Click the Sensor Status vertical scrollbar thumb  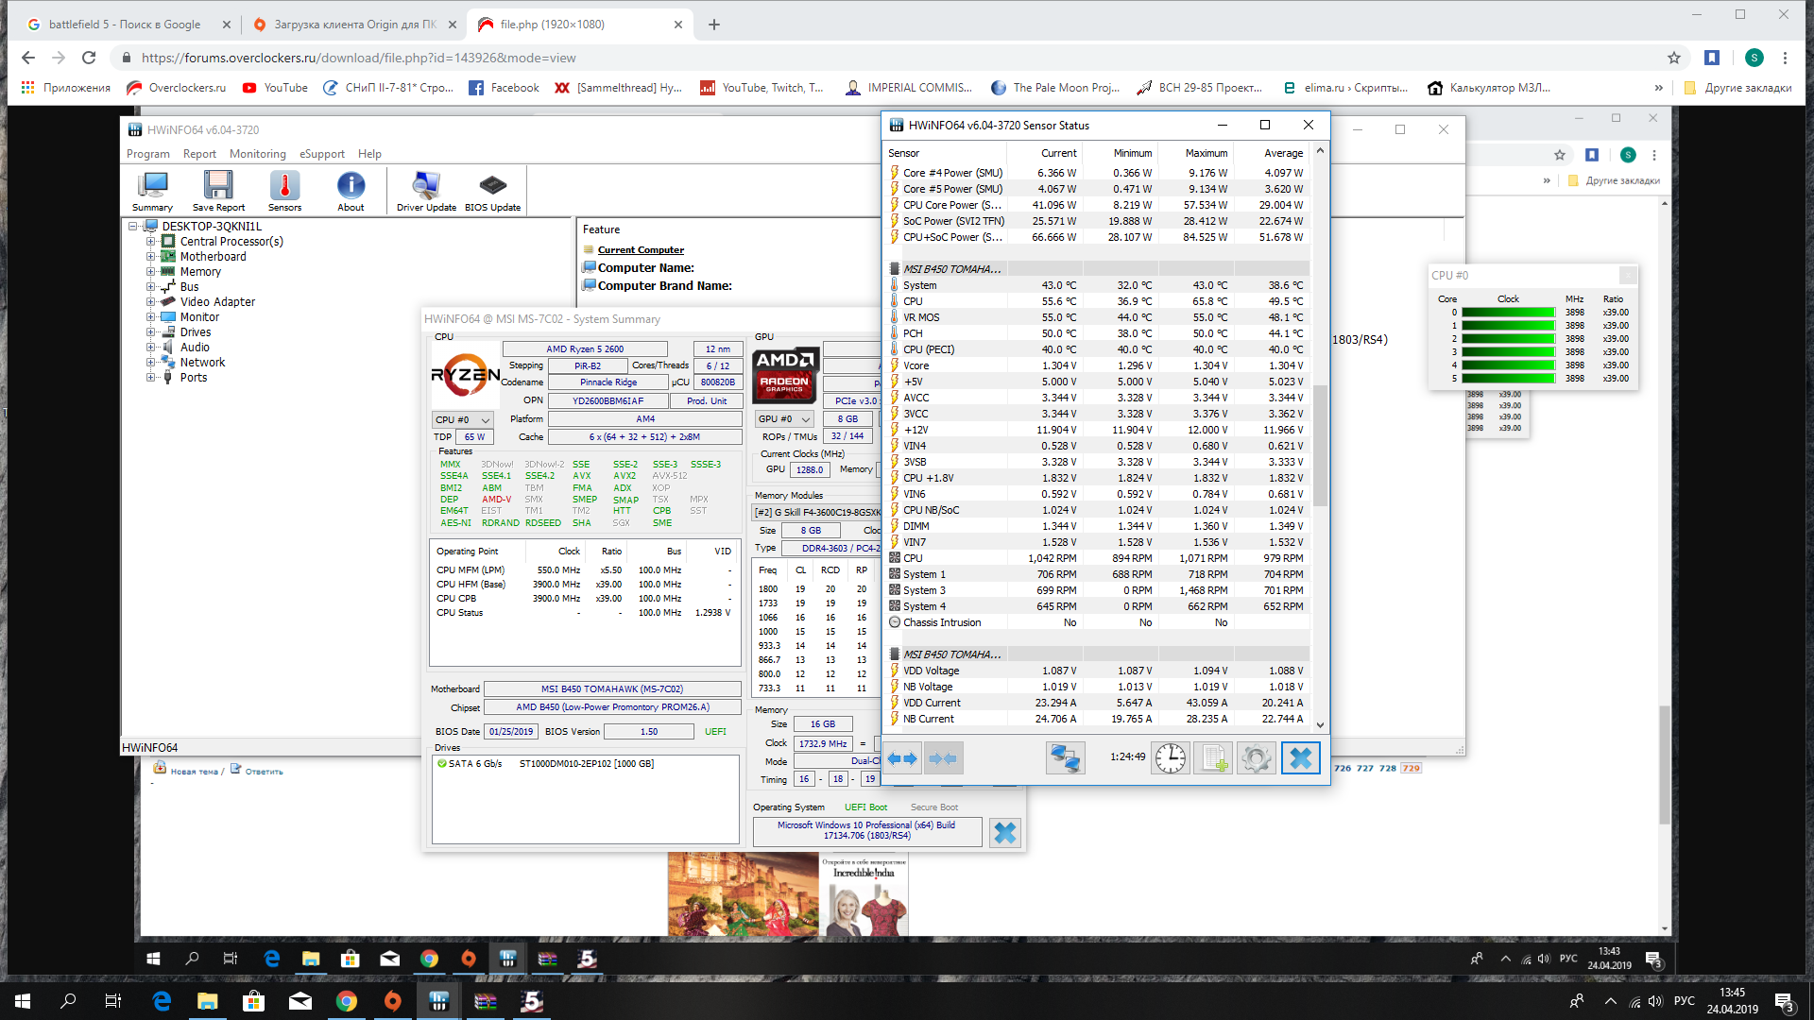pos(1320,444)
